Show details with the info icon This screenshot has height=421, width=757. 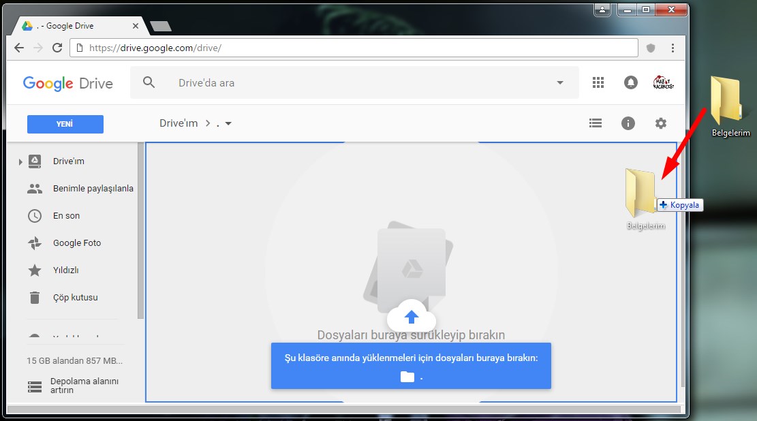pos(628,123)
